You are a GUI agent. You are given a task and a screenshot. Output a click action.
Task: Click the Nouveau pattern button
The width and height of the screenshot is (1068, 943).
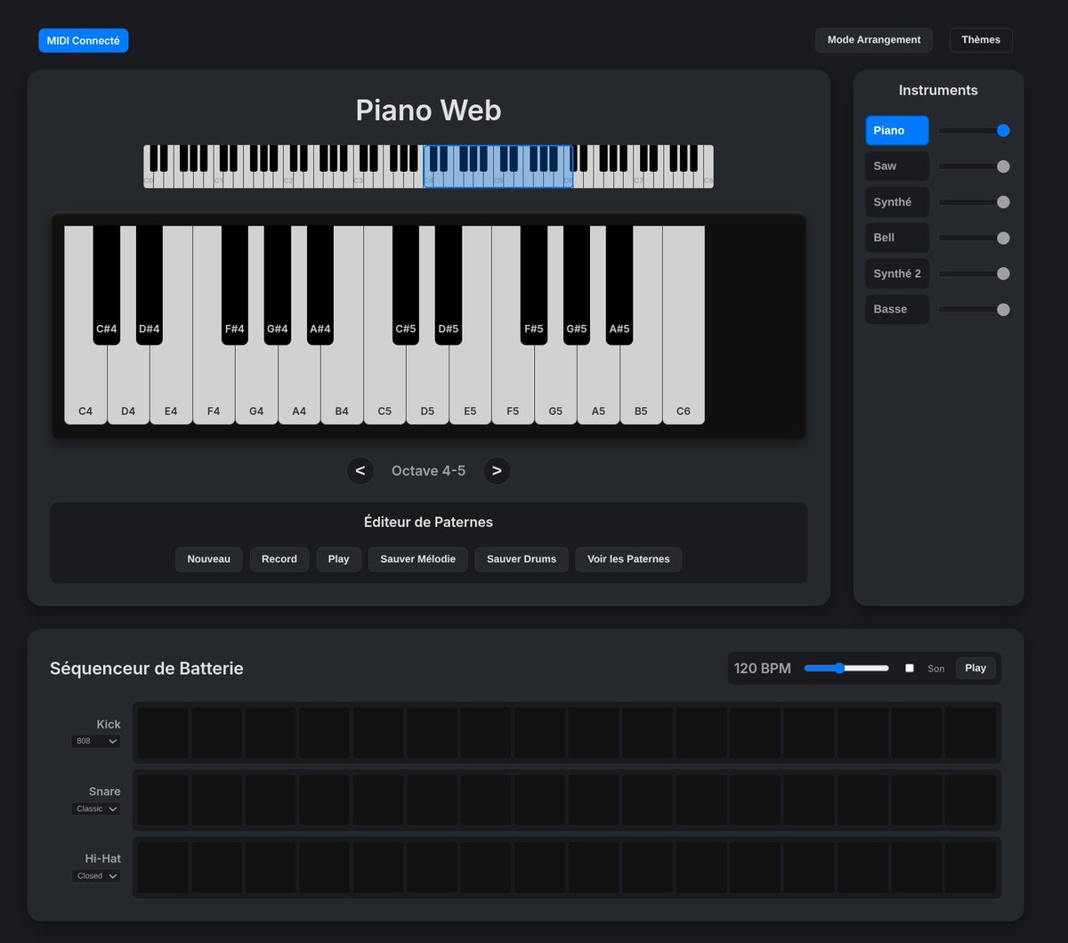click(208, 559)
